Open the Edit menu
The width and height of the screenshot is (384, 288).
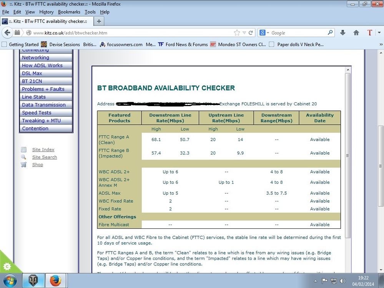(17, 12)
